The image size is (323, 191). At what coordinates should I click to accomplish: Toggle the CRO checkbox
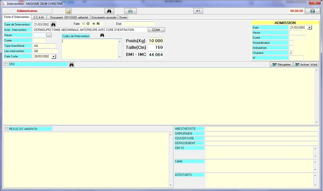(6, 65)
